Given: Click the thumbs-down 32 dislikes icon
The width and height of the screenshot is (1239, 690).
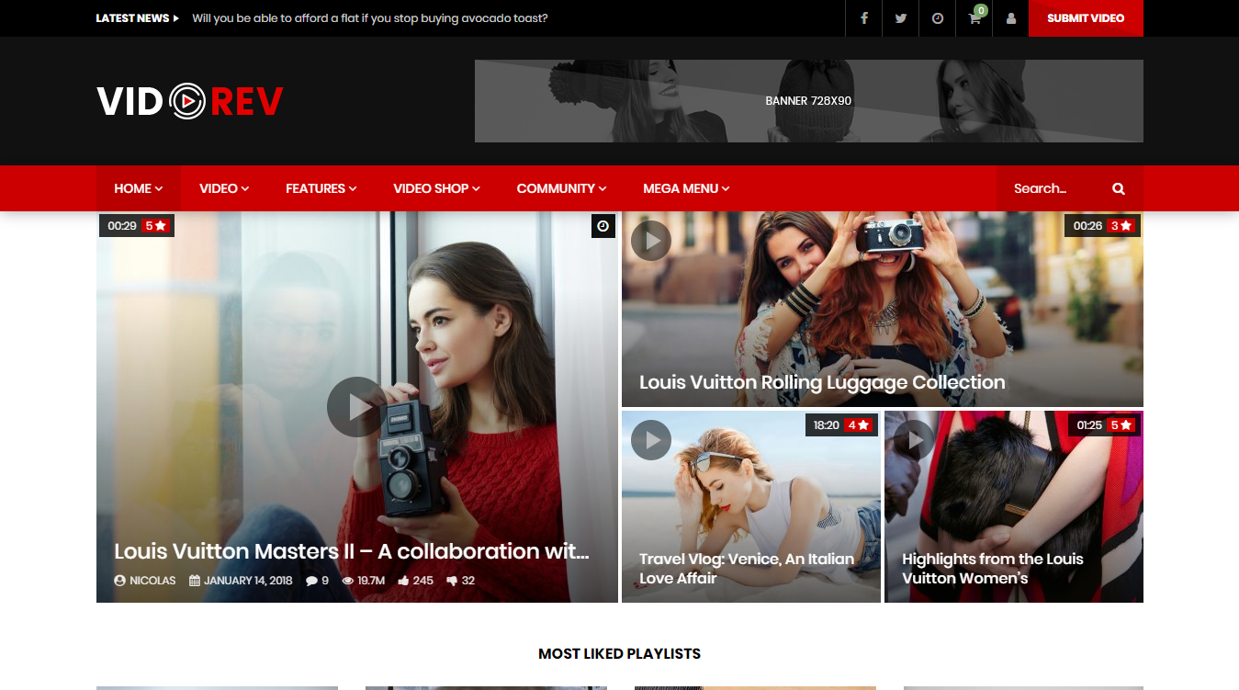Looking at the screenshot, I should click(452, 581).
